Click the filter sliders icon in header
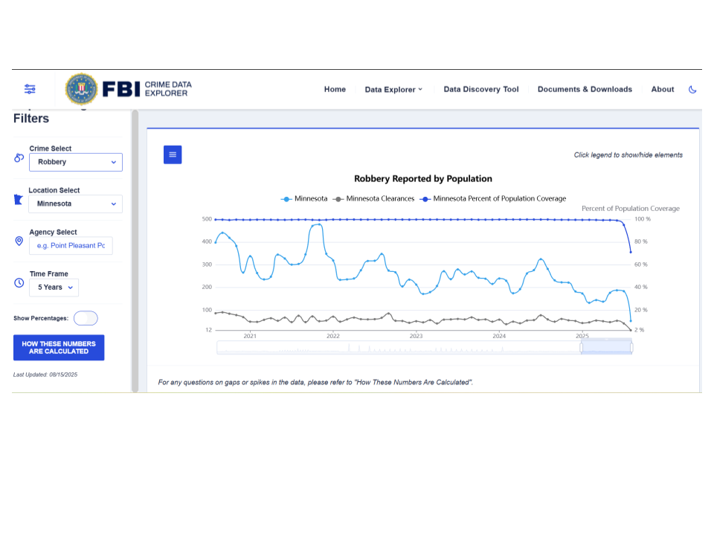This screenshot has height=535, width=714. point(30,89)
